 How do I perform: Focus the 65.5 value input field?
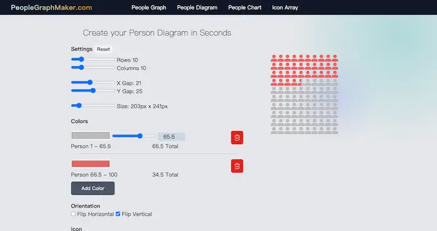(x=172, y=137)
